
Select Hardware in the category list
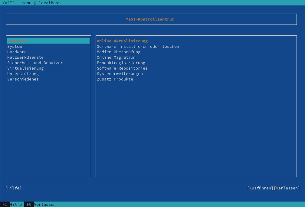pyautogui.click(x=17, y=52)
